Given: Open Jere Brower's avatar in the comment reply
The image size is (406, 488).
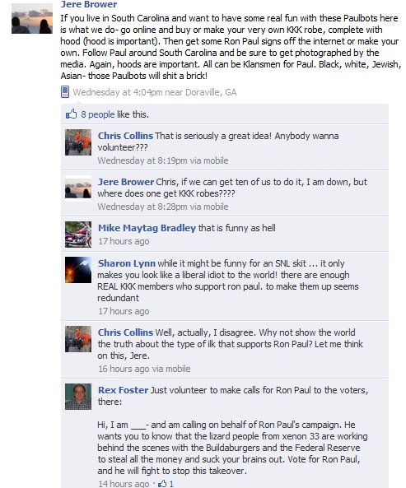Looking at the screenshot, I should coord(78,188).
